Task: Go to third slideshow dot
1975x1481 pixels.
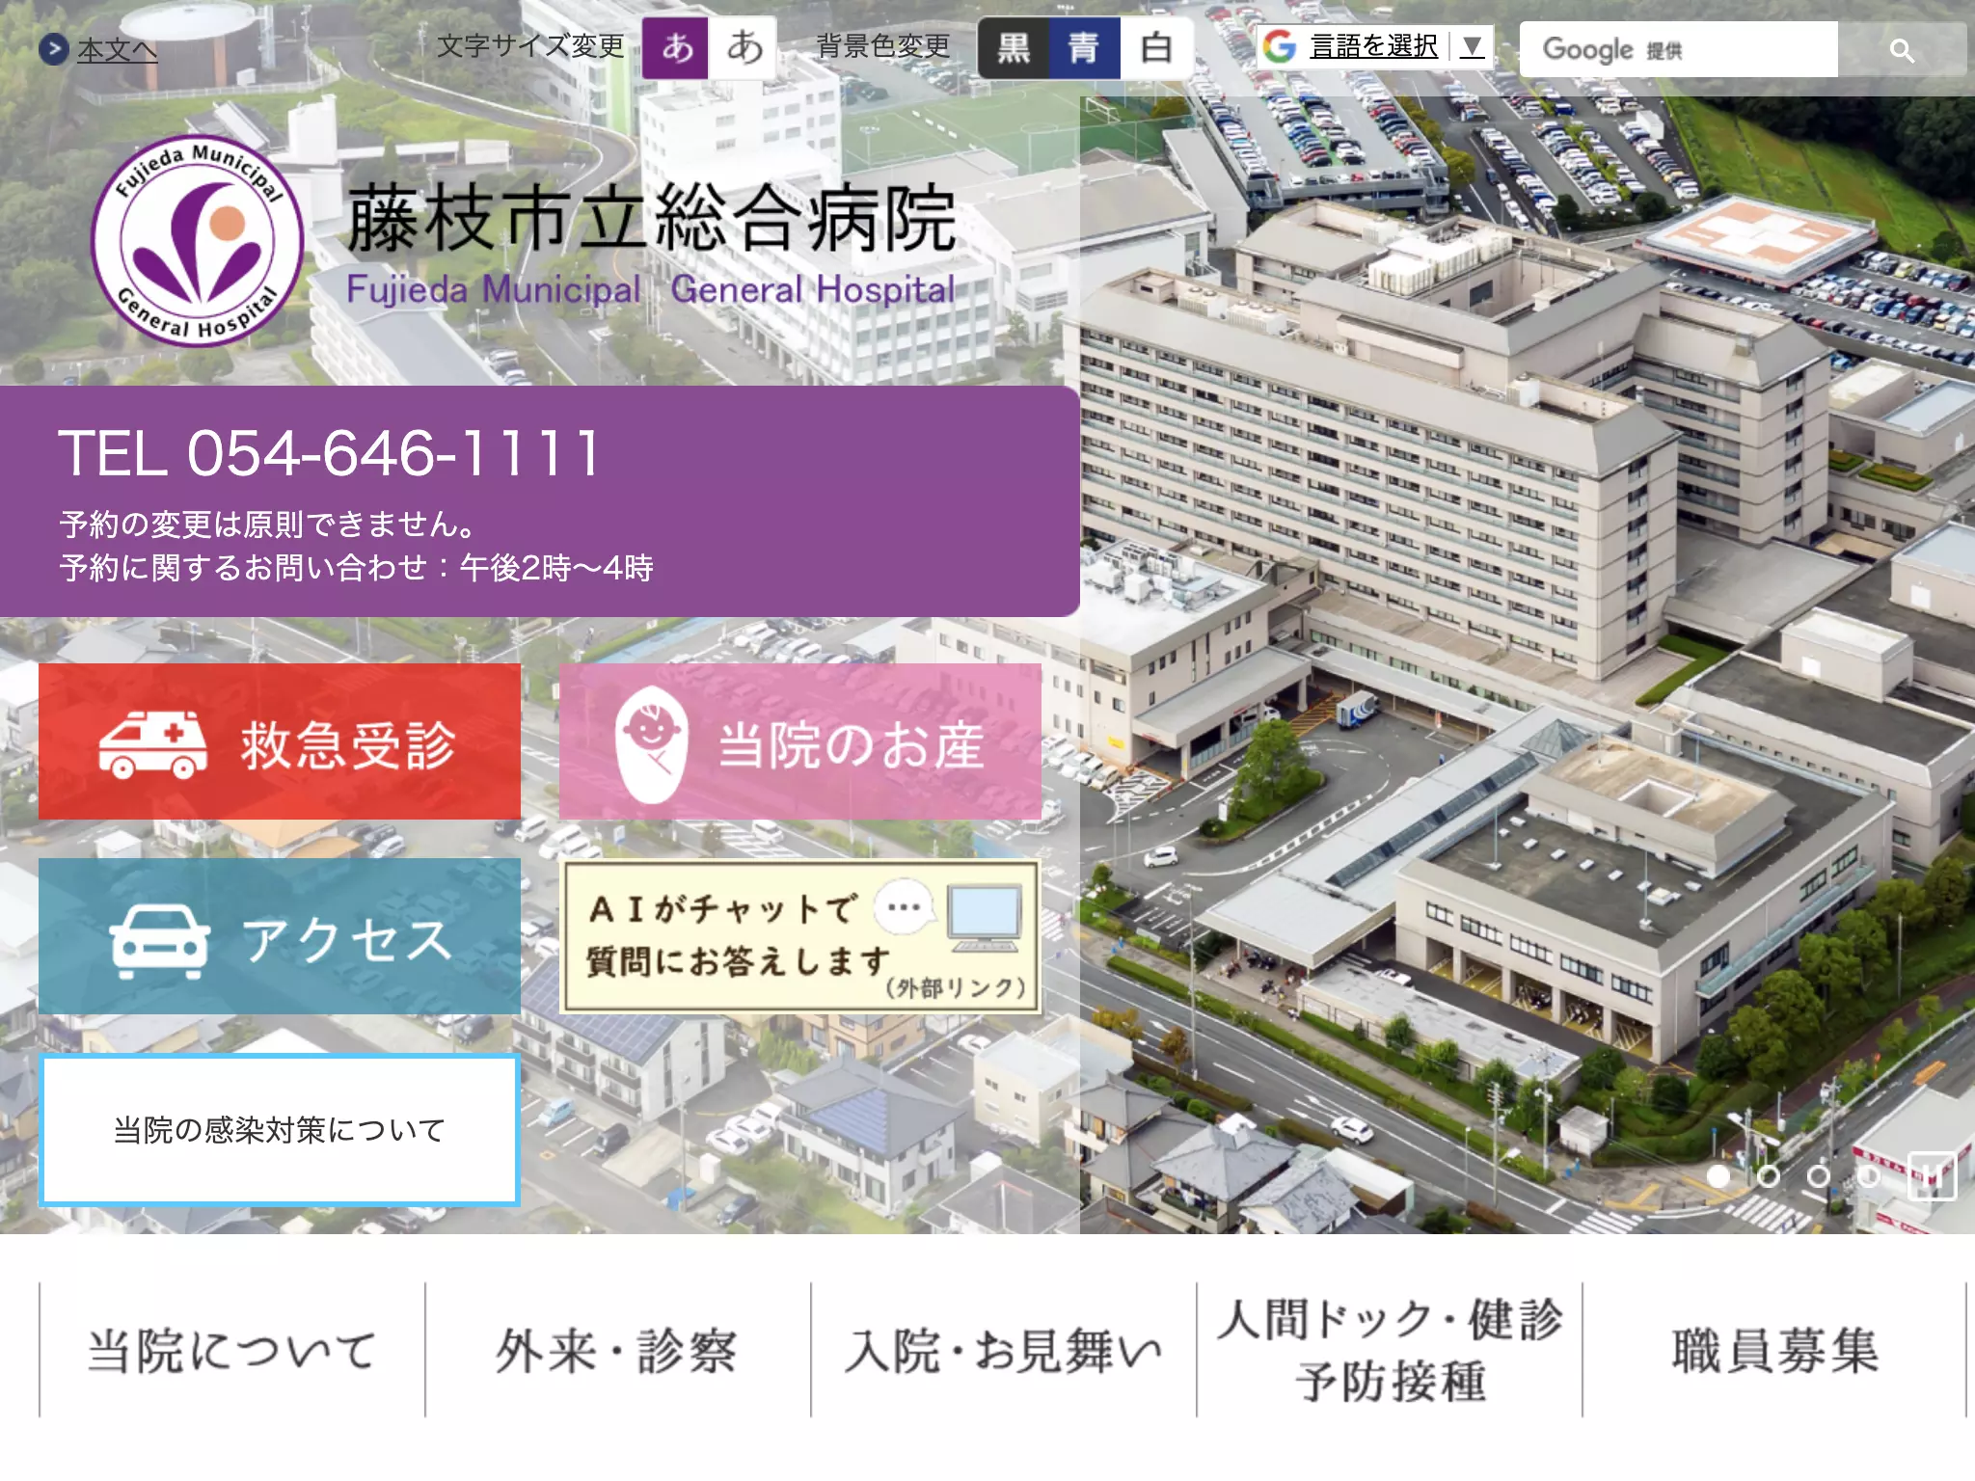Action: tap(1819, 1176)
